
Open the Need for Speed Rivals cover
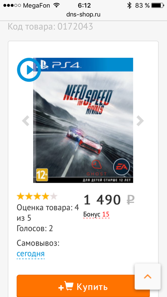[83, 120]
